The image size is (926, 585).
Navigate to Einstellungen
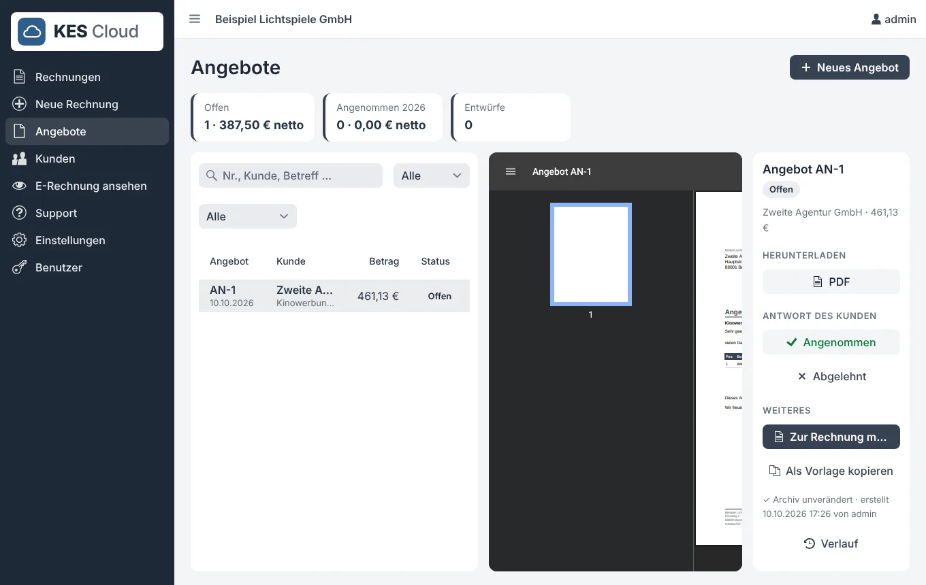point(87,240)
